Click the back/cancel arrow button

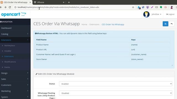(x=171, y=24)
